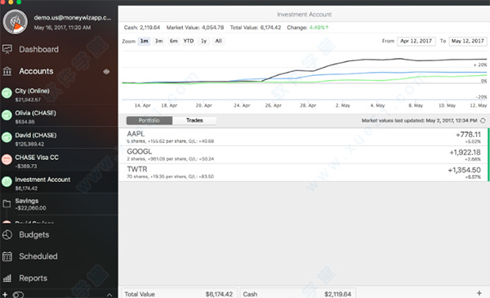Set chart zoom to 1y
The width and height of the screenshot is (490, 298).
click(203, 41)
